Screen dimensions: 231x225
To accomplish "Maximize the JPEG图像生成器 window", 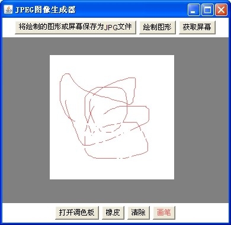I will coord(207,9).
